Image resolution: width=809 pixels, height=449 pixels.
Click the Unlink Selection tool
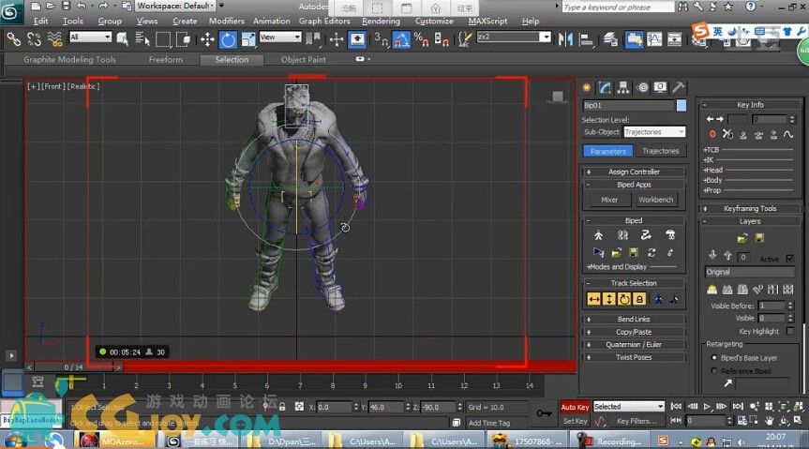(x=34, y=39)
